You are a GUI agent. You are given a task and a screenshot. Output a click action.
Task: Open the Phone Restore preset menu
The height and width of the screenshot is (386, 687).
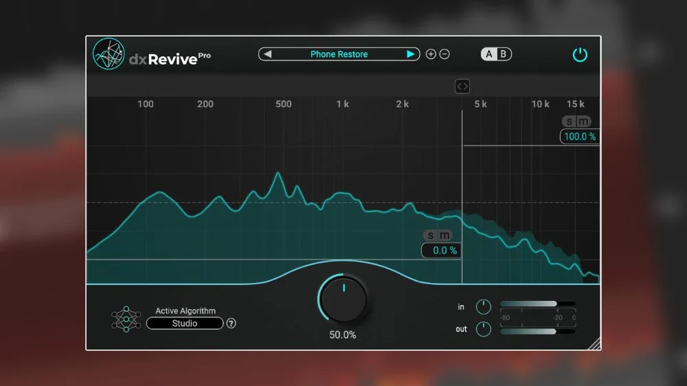click(339, 54)
